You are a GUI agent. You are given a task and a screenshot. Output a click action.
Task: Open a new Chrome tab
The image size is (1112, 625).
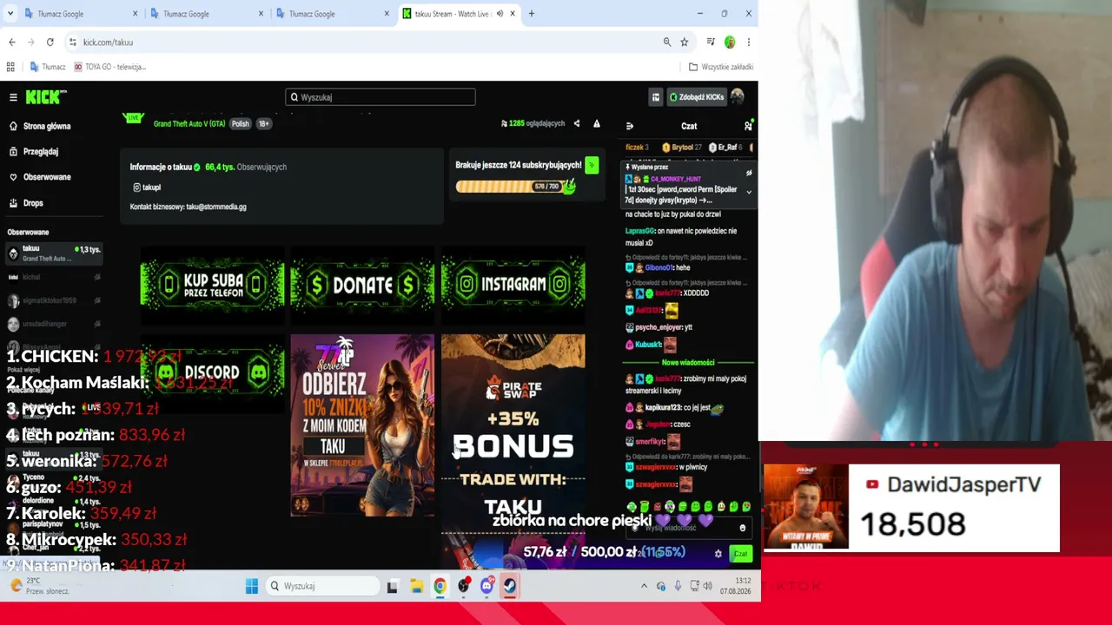[532, 14]
